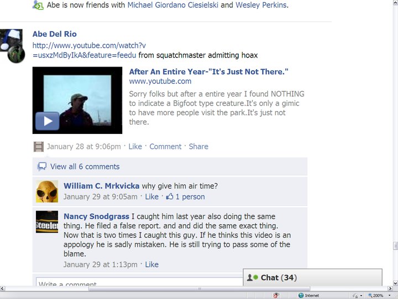Click the new friends icon beside Abe
The image size is (398, 299).
pyautogui.click(x=38, y=5)
